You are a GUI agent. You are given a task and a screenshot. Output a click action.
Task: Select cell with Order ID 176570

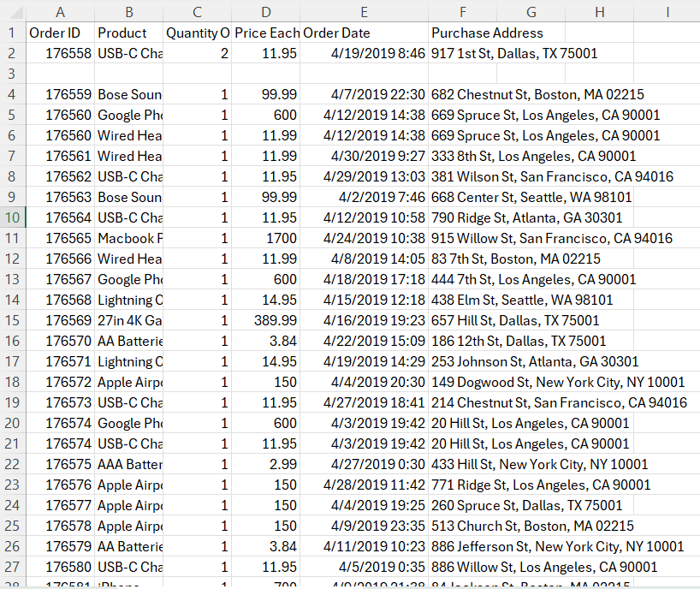coord(60,341)
